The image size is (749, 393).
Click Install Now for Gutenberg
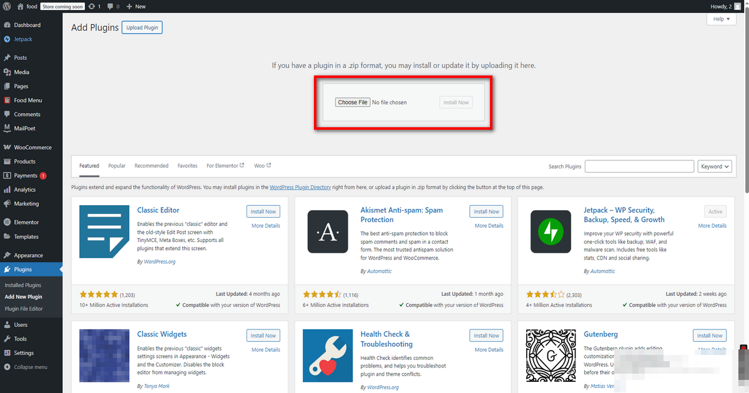tap(710, 336)
